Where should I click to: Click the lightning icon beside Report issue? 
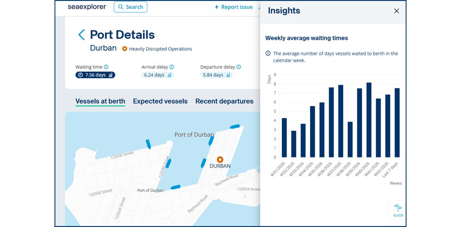217,7
